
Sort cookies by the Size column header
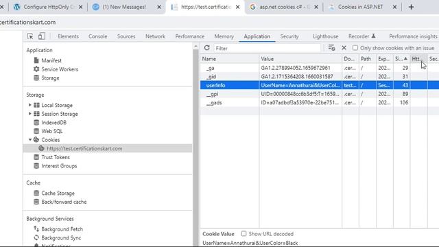coord(402,59)
